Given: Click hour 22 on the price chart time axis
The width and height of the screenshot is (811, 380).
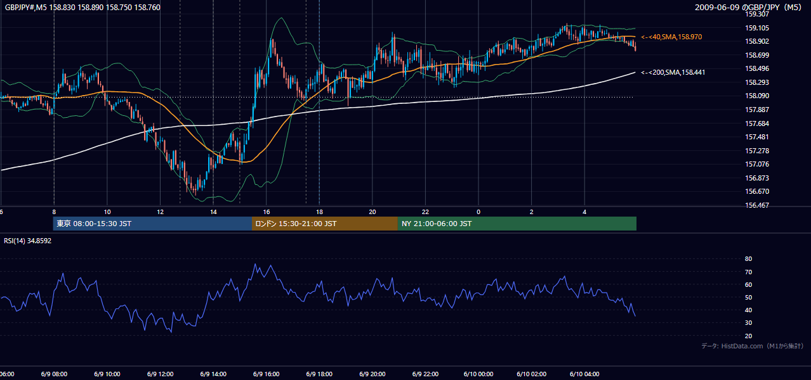Looking at the screenshot, I should pyautogui.click(x=426, y=212).
